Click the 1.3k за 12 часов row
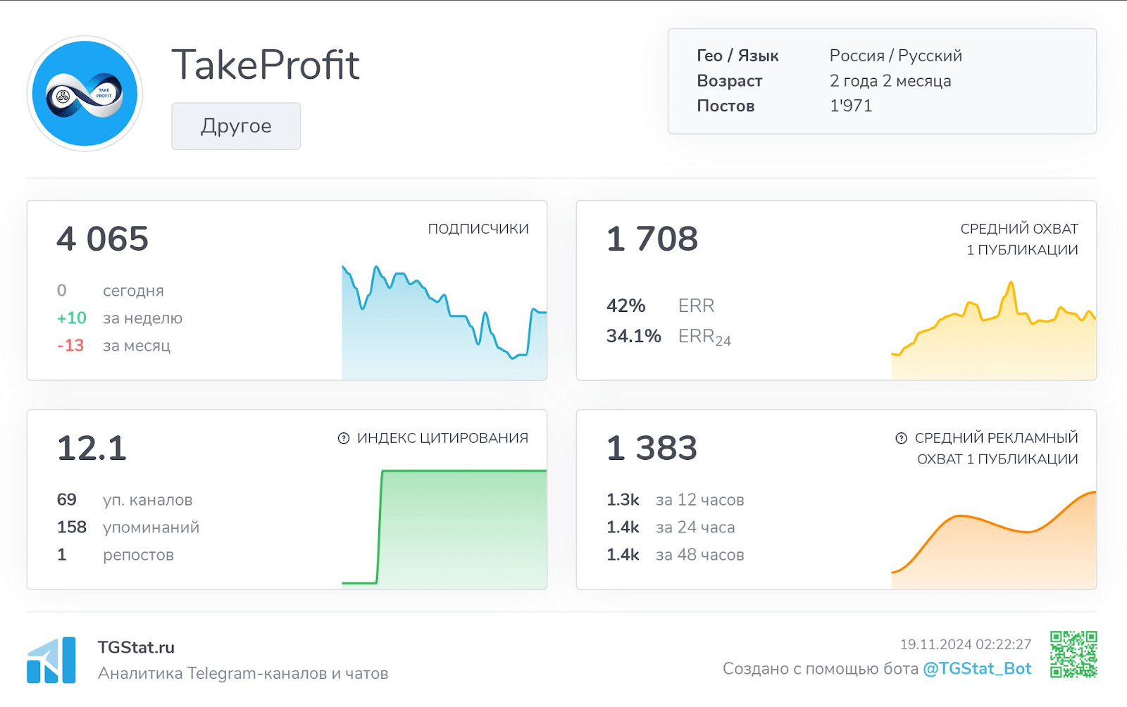1127x707 pixels. (x=675, y=500)
